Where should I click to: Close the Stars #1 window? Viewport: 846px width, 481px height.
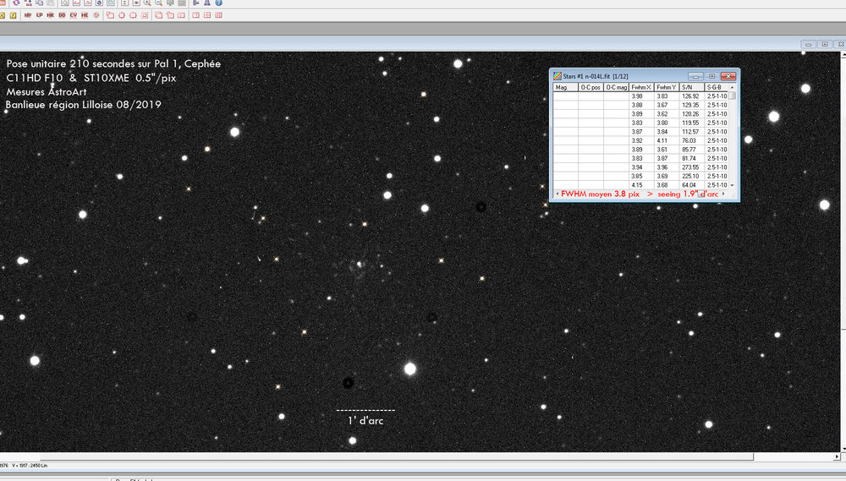click(x=728, y=76)
